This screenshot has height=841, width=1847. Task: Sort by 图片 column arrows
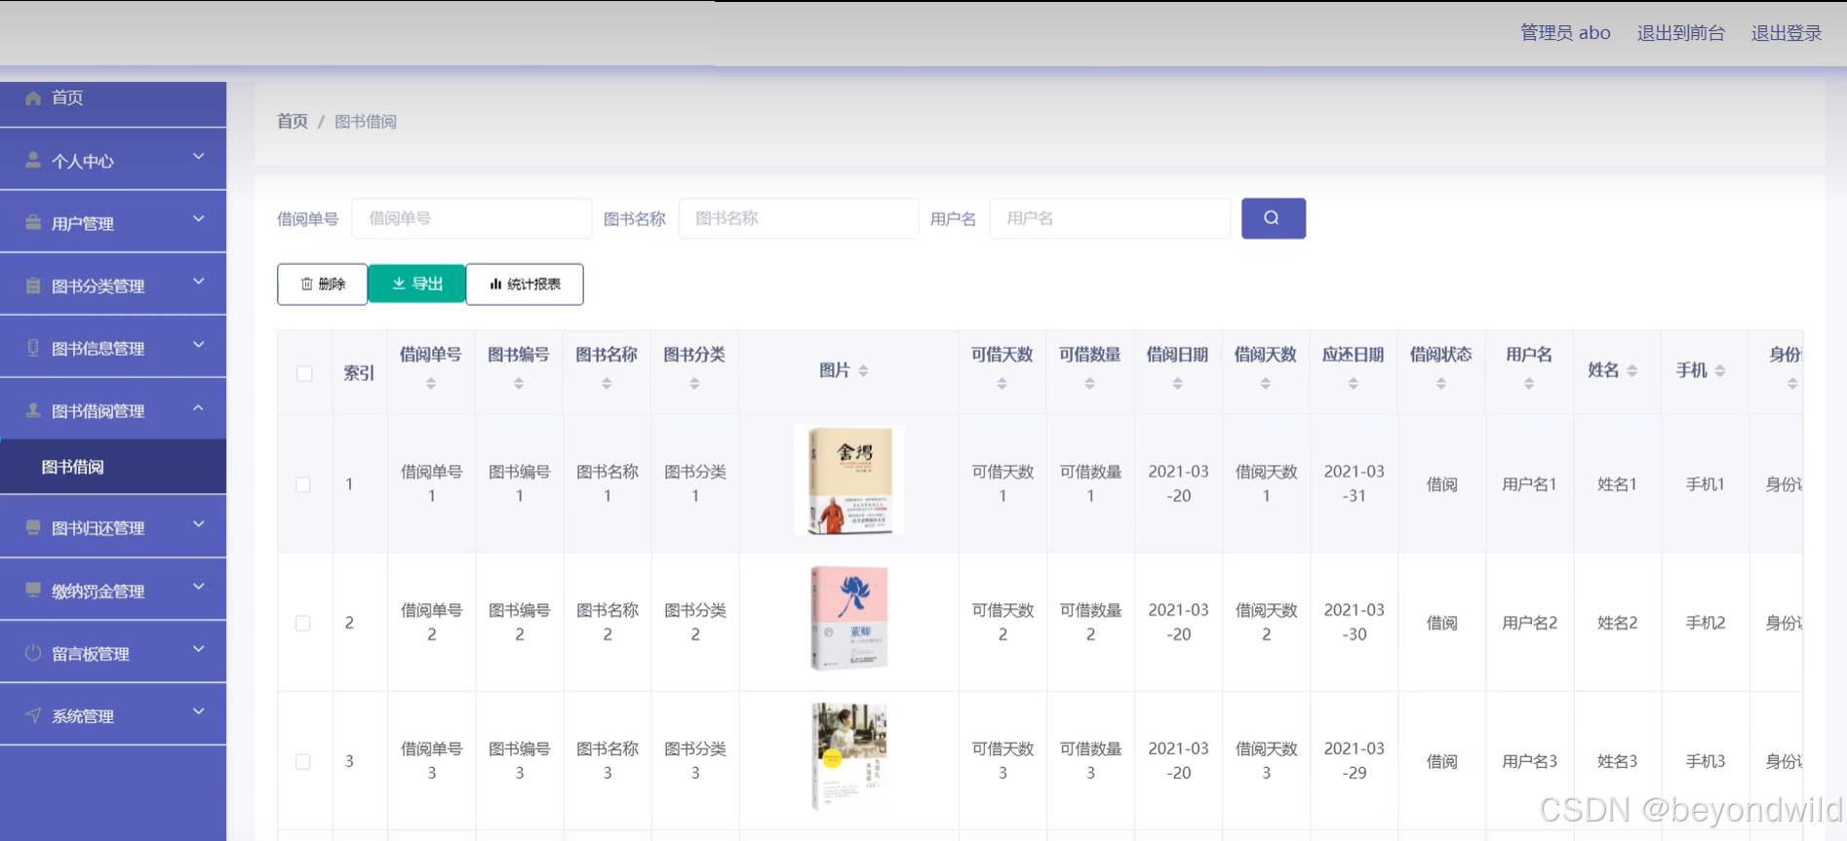[863, 371]
